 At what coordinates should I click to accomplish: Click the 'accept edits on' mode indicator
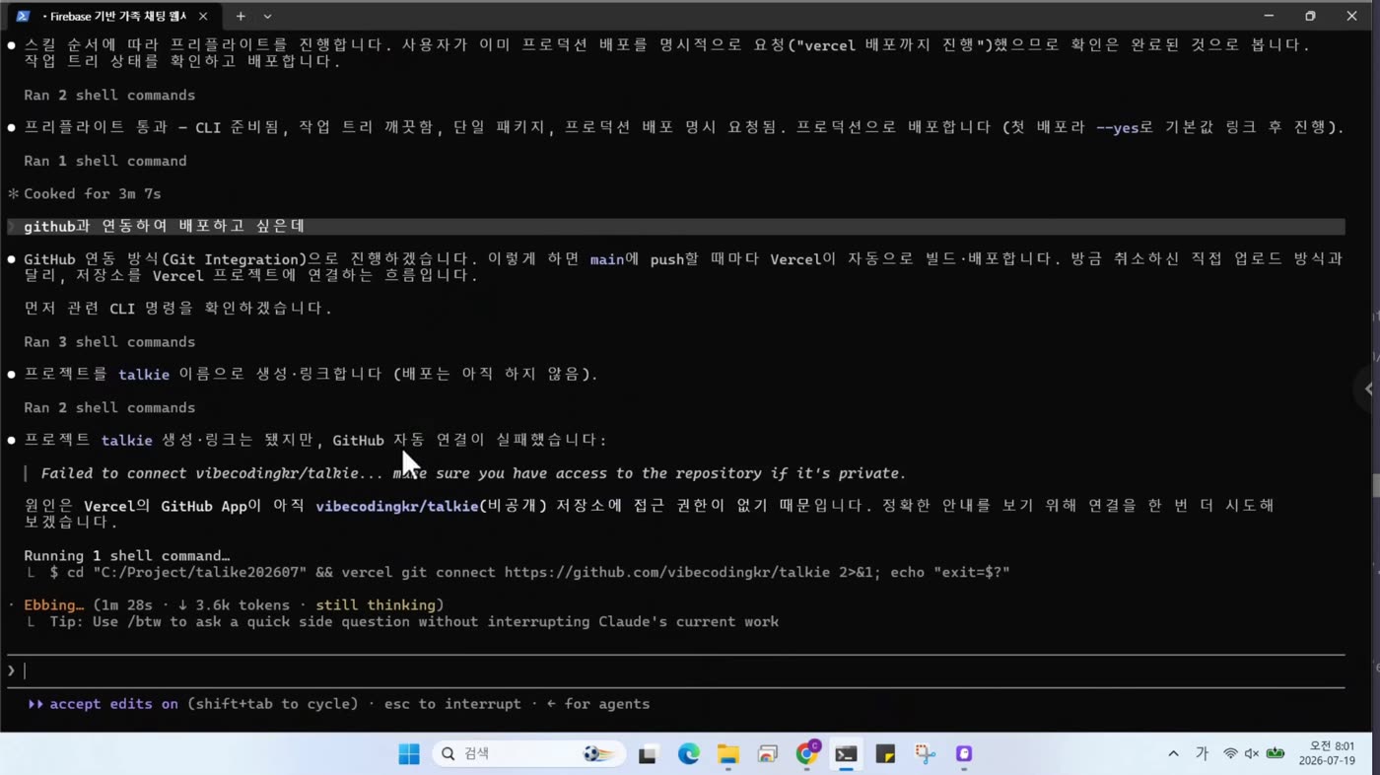pos(114,704)
